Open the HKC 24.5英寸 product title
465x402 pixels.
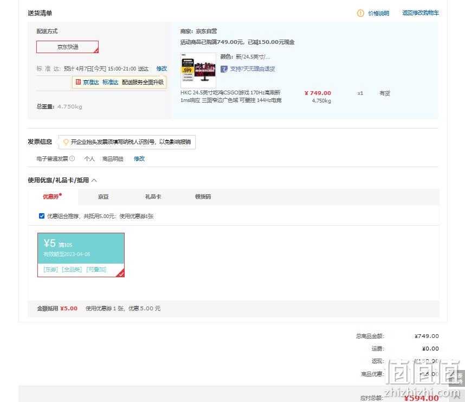(231, 97)
